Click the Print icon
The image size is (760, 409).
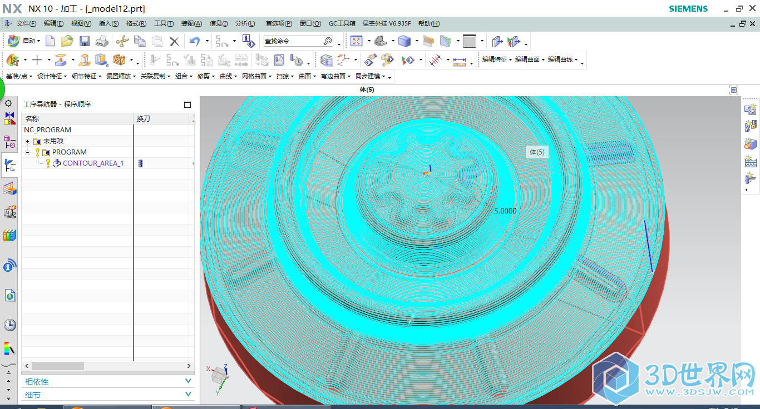coord(102,41)
